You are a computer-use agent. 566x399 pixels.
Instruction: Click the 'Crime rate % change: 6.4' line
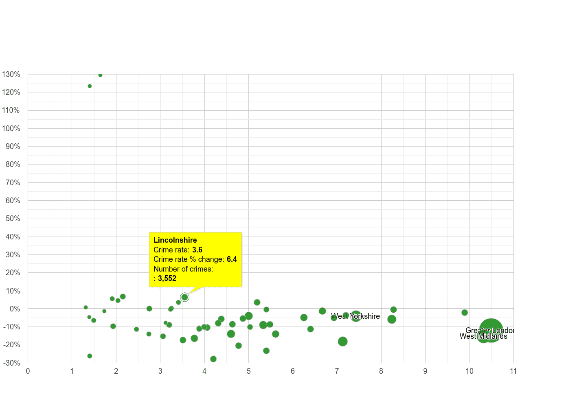pos(195,259)
